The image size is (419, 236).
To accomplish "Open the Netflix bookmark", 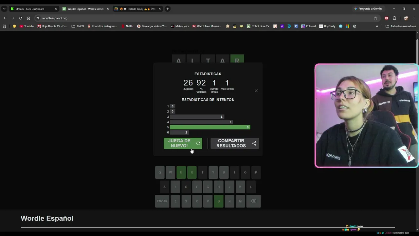I will click(x=127, y=26).
